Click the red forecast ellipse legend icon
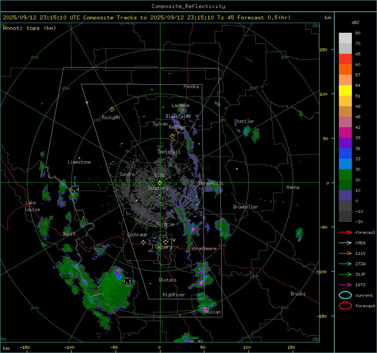This screenshot has height=353, width=377. [345, 306]
